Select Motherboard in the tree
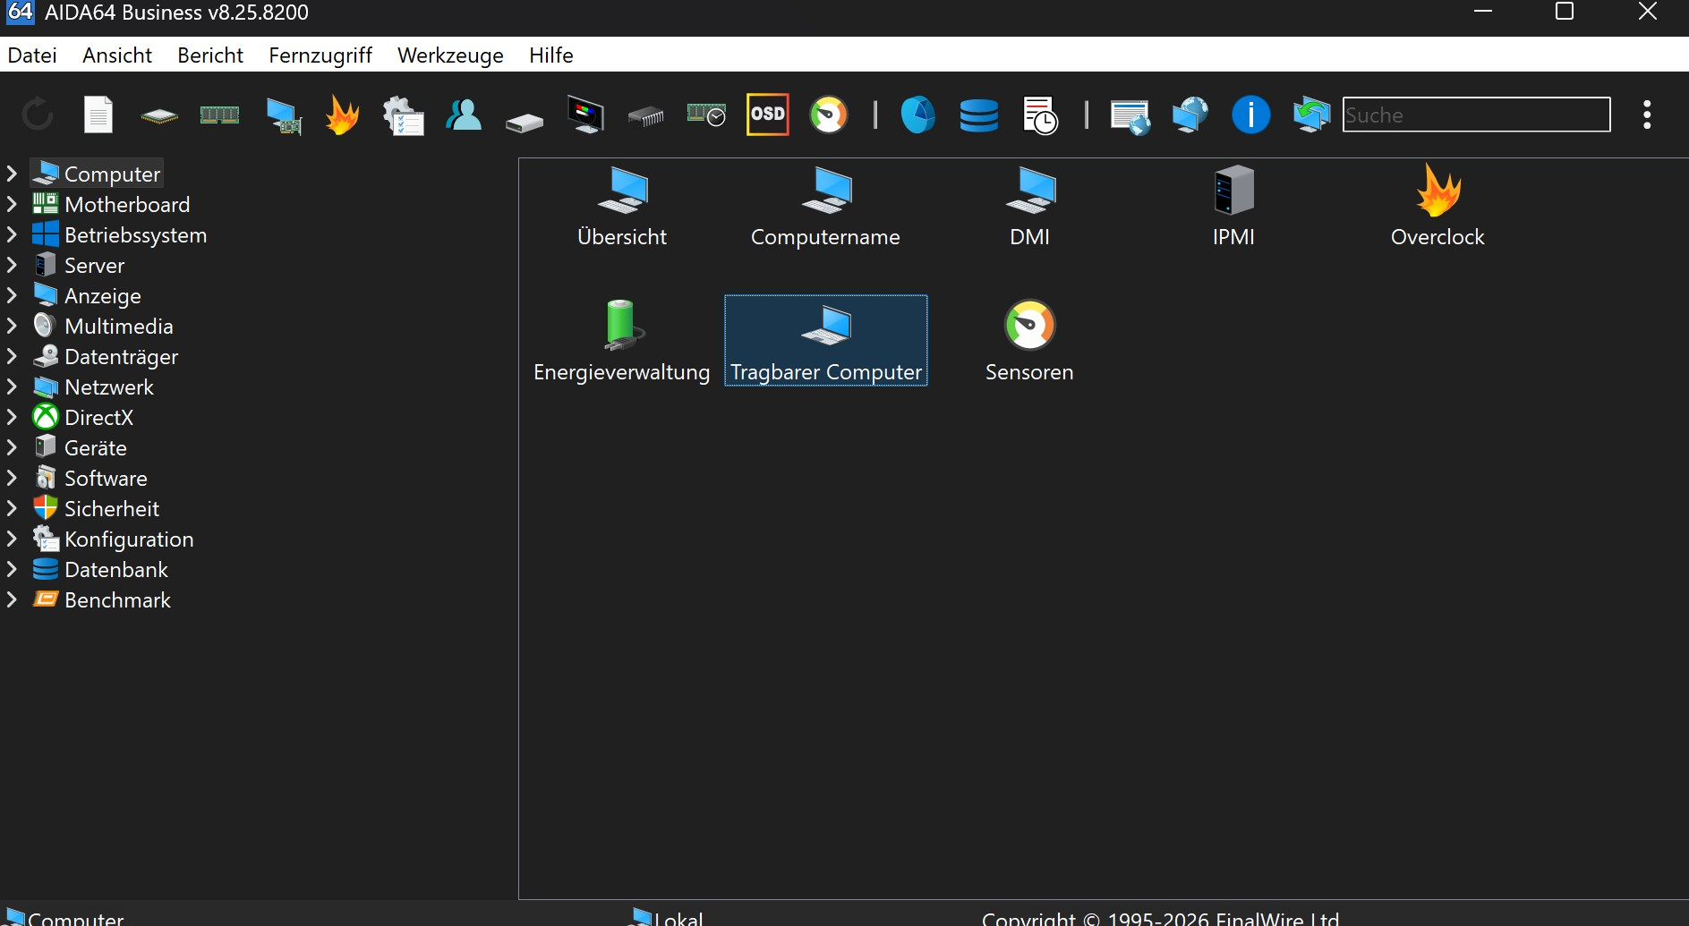The image size is (1689, 926). [127, 204]
